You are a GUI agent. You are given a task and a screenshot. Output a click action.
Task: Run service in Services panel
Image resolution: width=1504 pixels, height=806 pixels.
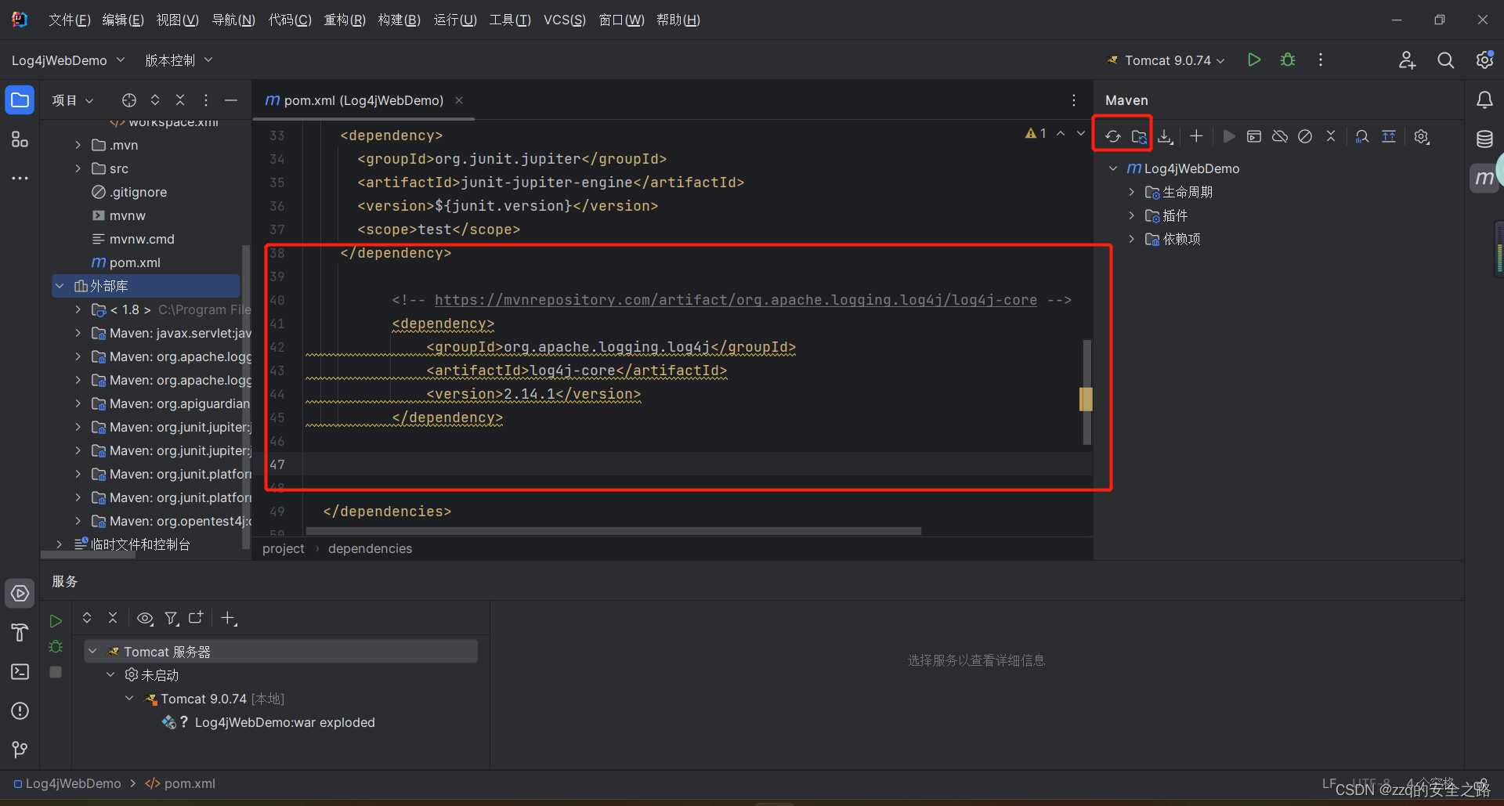coord(56,621)
